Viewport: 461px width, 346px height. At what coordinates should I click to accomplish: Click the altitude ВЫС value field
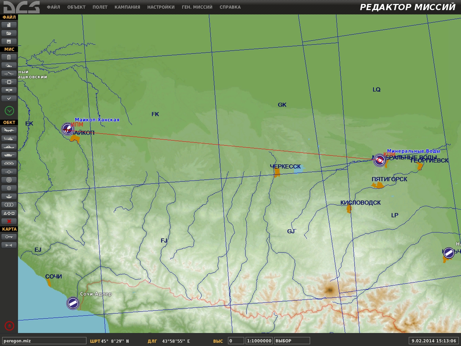[236, 341]
